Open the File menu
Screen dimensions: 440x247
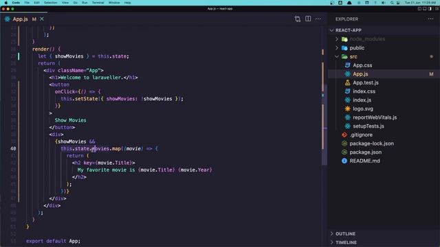point(27,3)
